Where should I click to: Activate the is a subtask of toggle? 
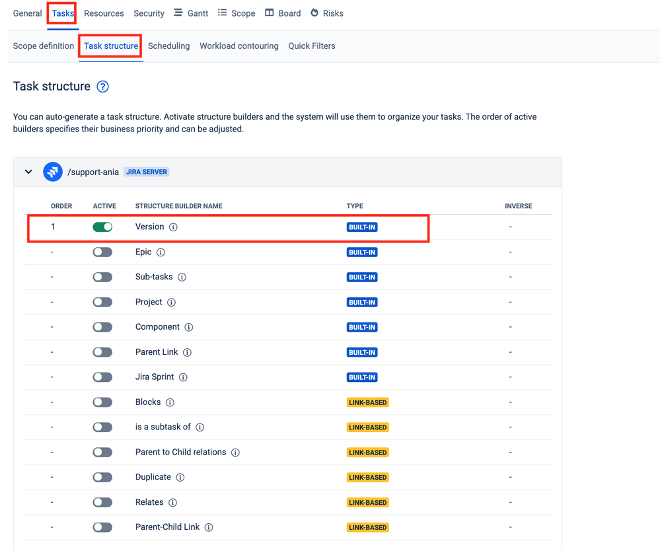coord(102,427)
